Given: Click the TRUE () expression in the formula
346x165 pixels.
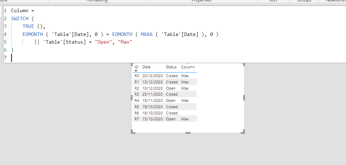Looking at the screenshot, I should [32, 27].
